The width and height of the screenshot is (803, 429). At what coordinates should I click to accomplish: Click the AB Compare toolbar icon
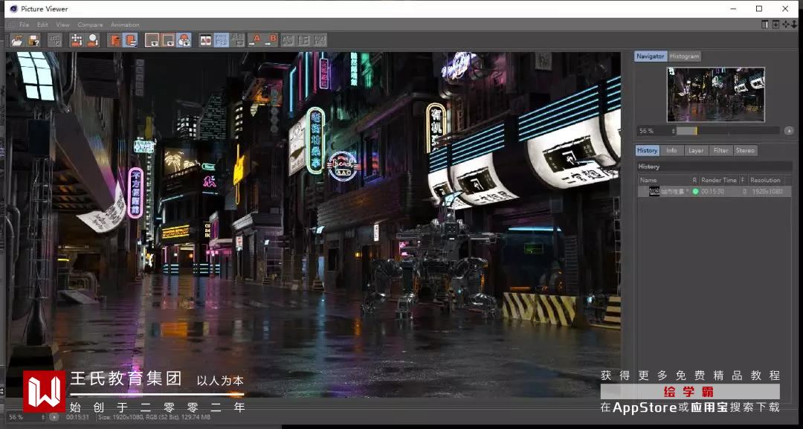point(206,40)
